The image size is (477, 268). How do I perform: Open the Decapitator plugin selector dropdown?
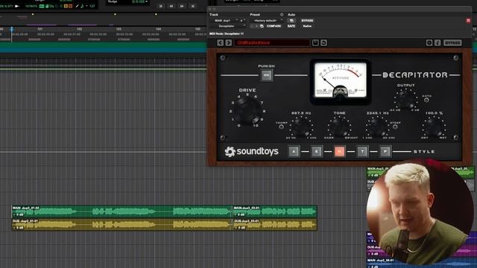point(227,26)
